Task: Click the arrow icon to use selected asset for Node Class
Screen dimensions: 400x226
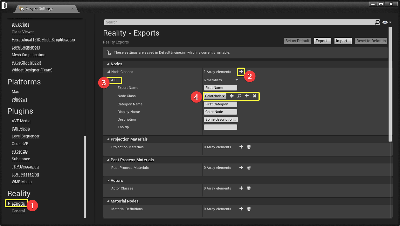Action: click(x=232, y=96)
